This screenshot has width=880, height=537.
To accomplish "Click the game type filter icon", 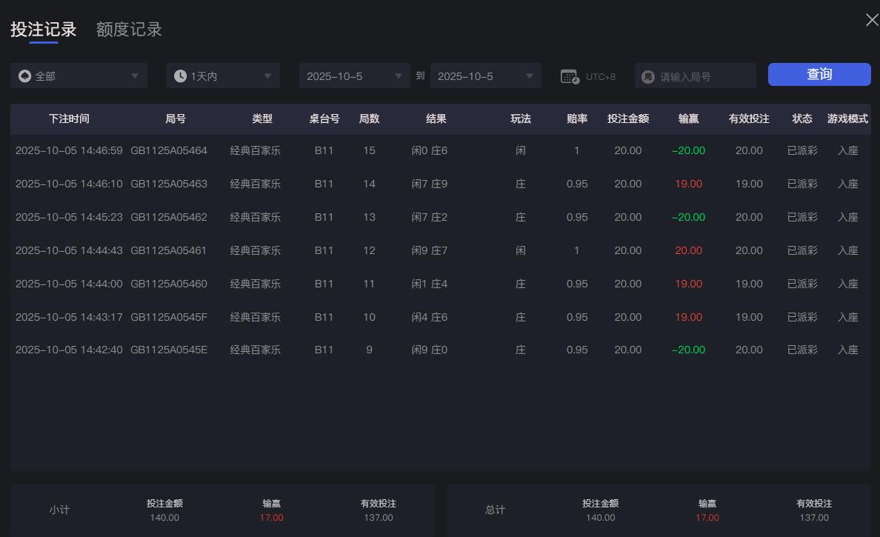I will click(25, 75).
